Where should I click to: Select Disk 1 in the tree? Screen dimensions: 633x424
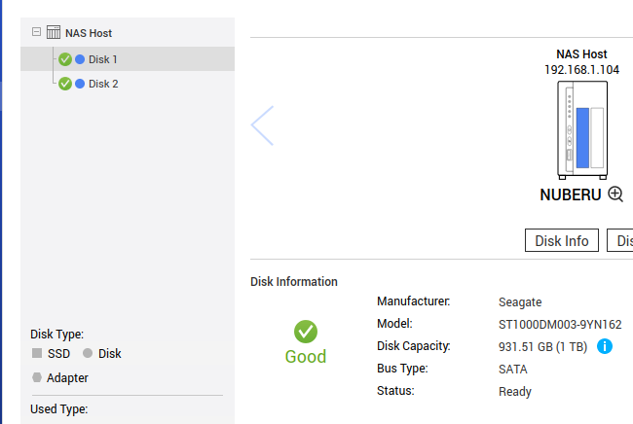(103, 59)
